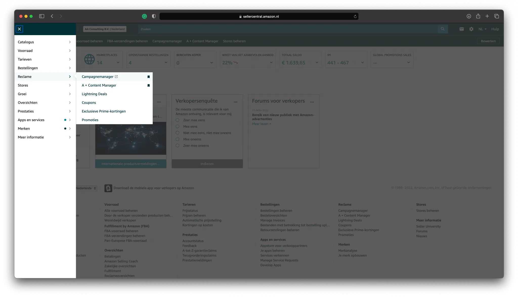Reload the page with the refresh icon
This screenshot has height=297, width=518.
(x=355, y=16)
